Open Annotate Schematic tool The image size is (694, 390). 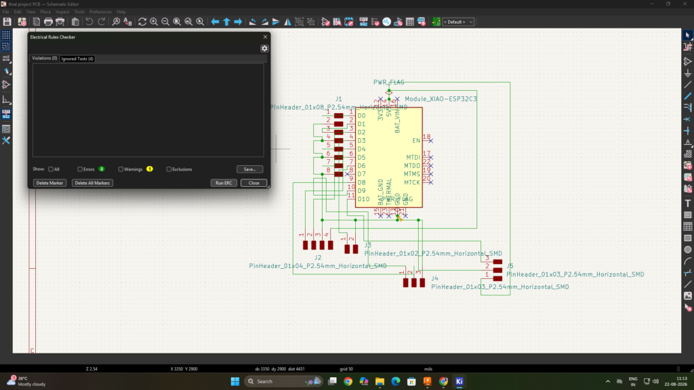coord(363,22)
